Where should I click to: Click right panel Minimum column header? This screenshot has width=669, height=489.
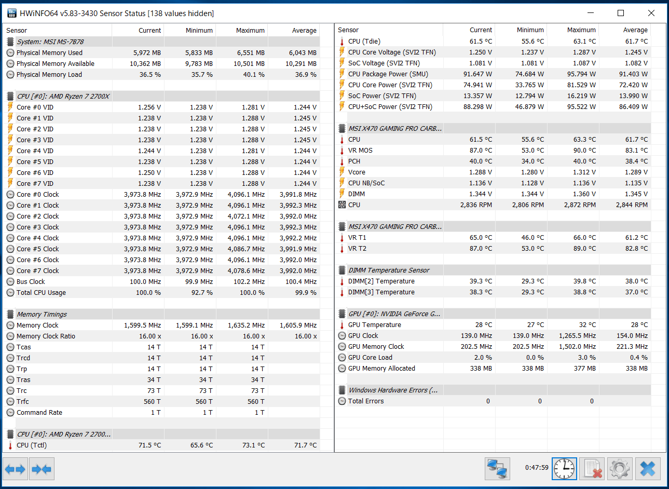click(521, 30)
